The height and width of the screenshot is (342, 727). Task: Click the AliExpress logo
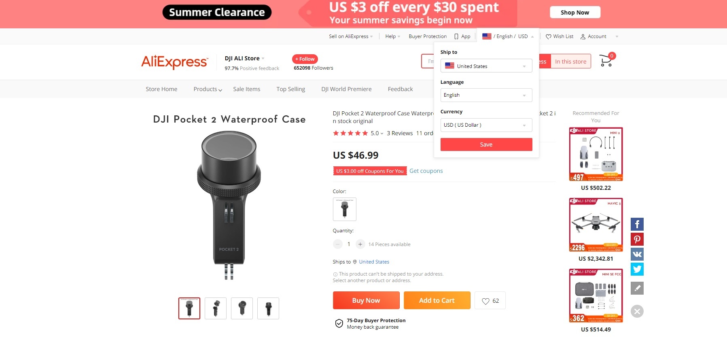(x=175, y=62)
